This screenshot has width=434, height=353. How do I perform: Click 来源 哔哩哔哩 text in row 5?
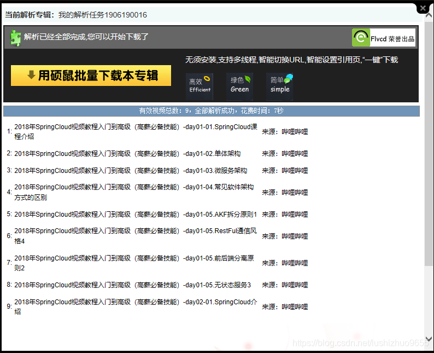coord(285,214)
